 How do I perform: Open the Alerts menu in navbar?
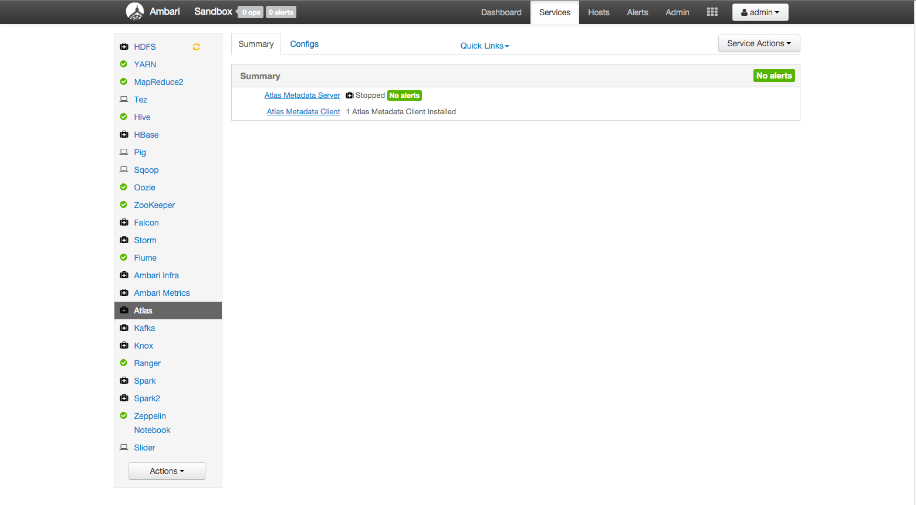[x=637, y=12]
